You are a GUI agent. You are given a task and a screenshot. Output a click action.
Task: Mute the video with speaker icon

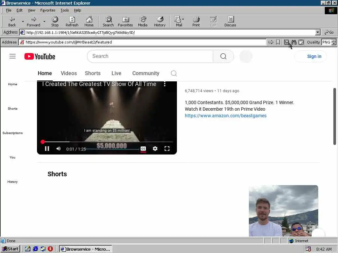[x=58, y=149]
